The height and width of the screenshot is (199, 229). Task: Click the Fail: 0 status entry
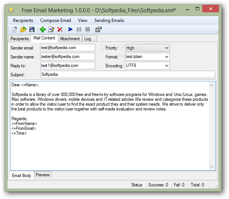(179, 185)
